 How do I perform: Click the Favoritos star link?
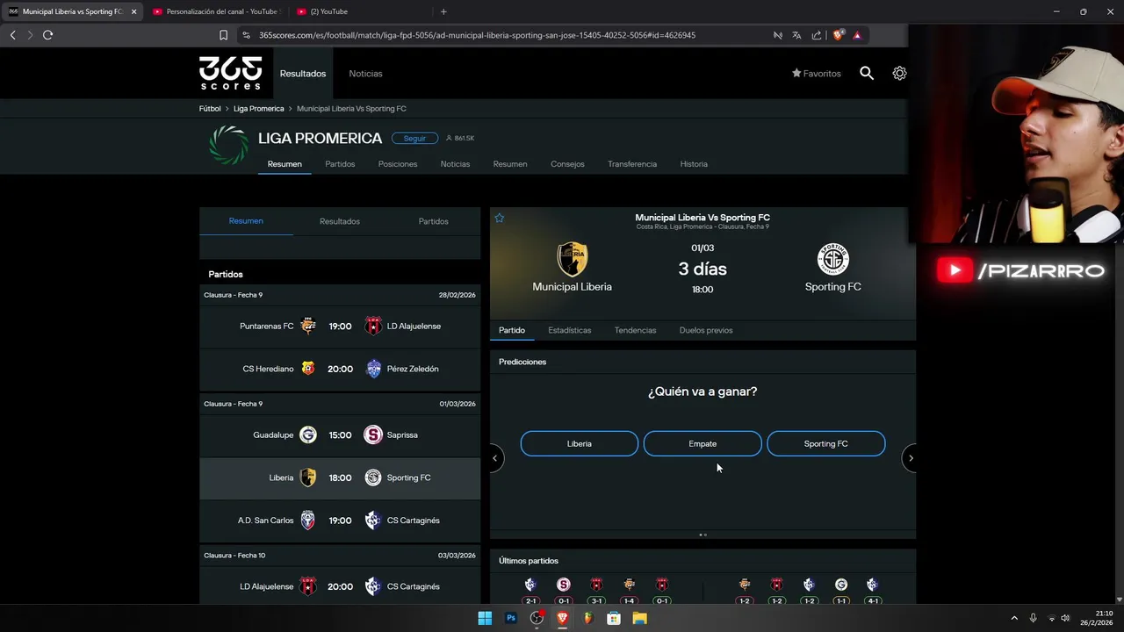pyautogui.click(x=817, y=74)
